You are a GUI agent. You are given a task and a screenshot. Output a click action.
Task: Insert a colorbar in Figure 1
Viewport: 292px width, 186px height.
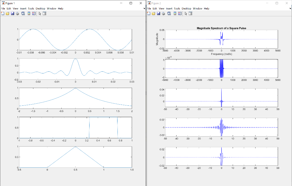pos(29,13)
